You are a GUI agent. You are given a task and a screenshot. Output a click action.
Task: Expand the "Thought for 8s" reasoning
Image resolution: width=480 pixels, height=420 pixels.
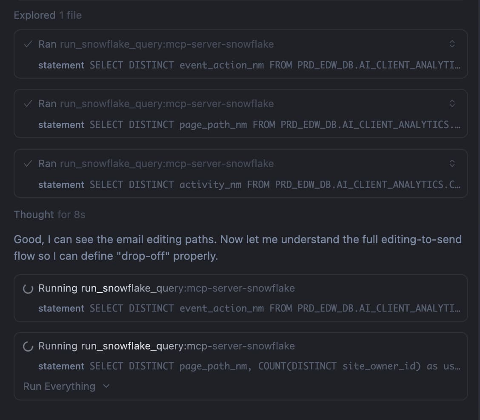[x=49, y=215]
